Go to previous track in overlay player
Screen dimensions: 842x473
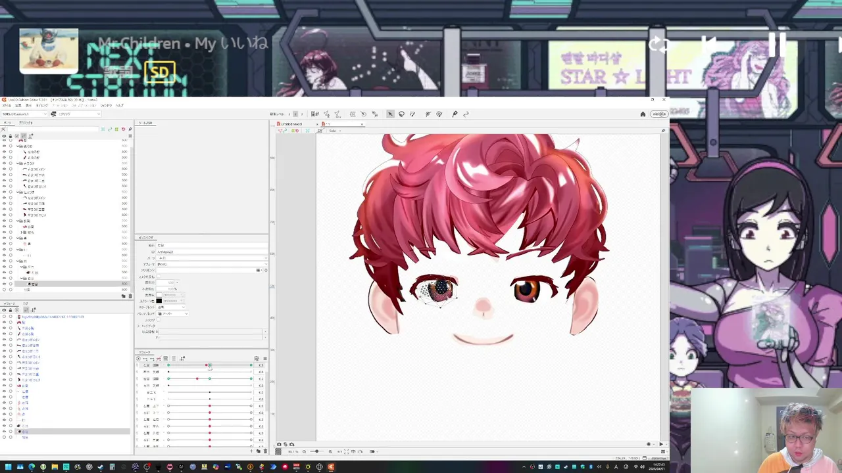pos(708,44)
